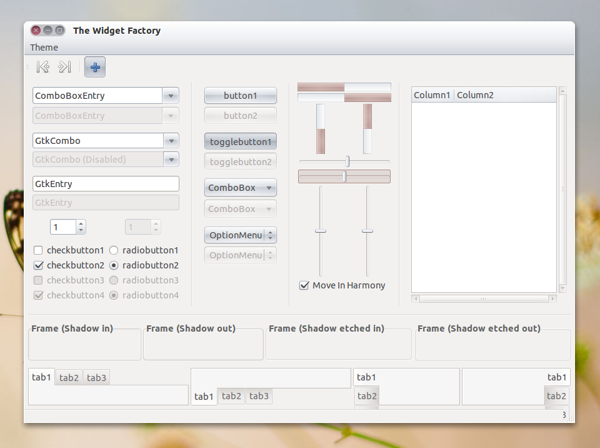Click button1
This screenshot has width=600, height=448.
coord(240,96)
